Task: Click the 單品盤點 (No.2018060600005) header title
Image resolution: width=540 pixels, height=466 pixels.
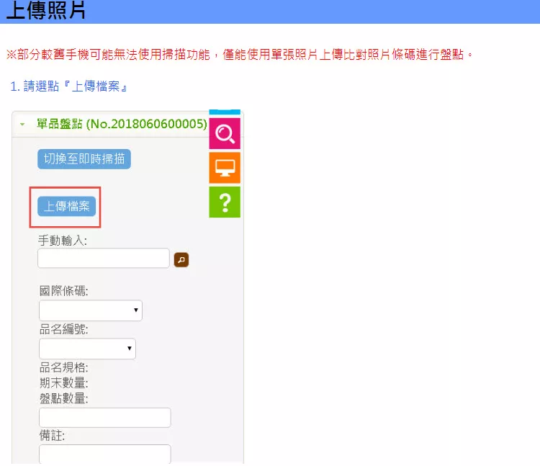Action: [121, 124]
